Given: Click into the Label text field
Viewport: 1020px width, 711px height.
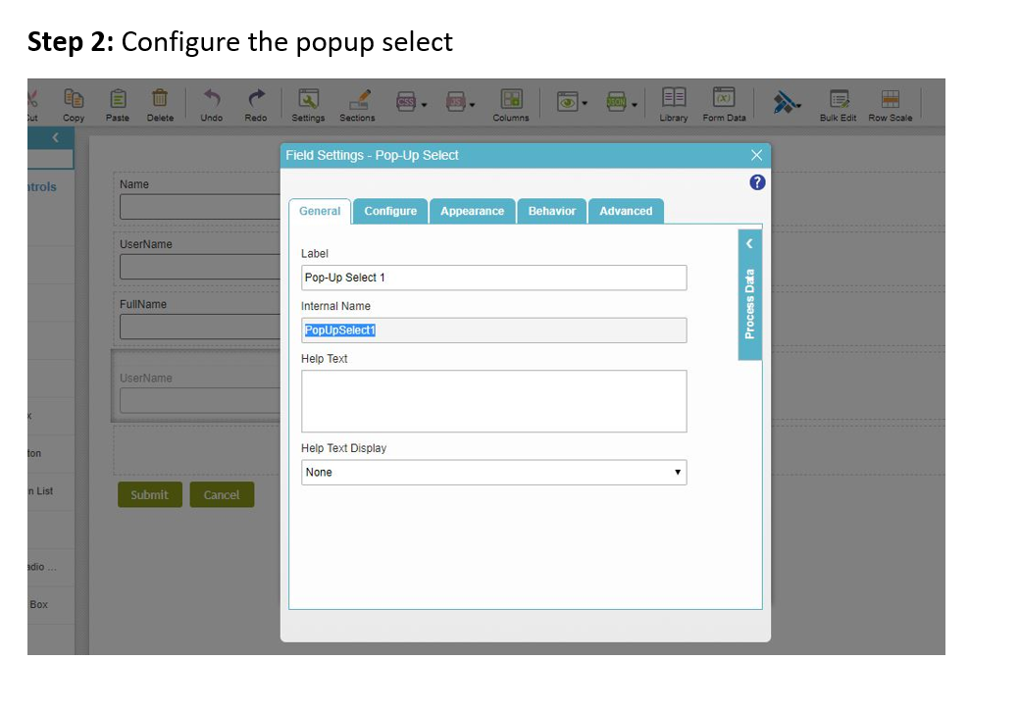Looking at the screenshot, I should tap(493, 278).
